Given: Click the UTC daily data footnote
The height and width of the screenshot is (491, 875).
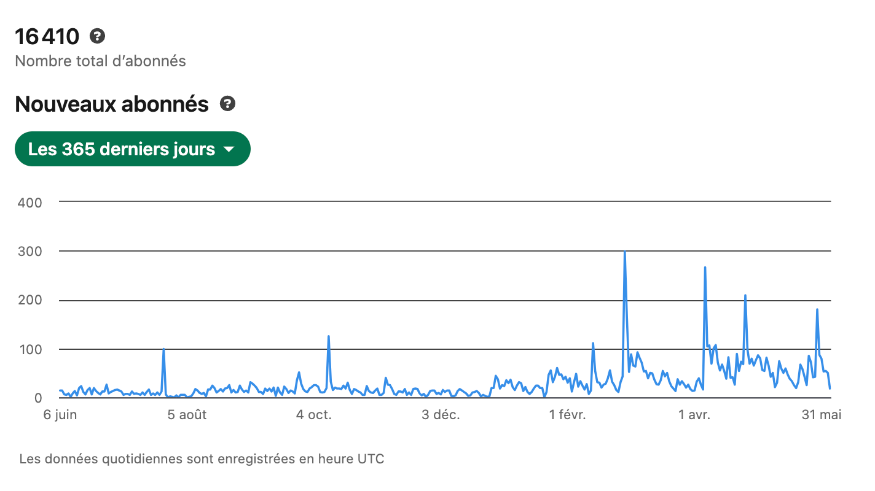Looking at the screenshot, I should tap(202, 458).
